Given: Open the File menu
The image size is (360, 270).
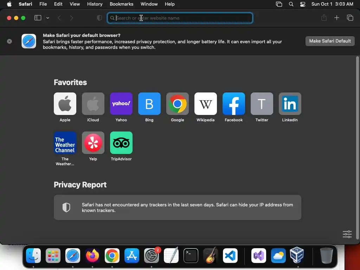Looking at the screenshot, I should tap(43, 4).
